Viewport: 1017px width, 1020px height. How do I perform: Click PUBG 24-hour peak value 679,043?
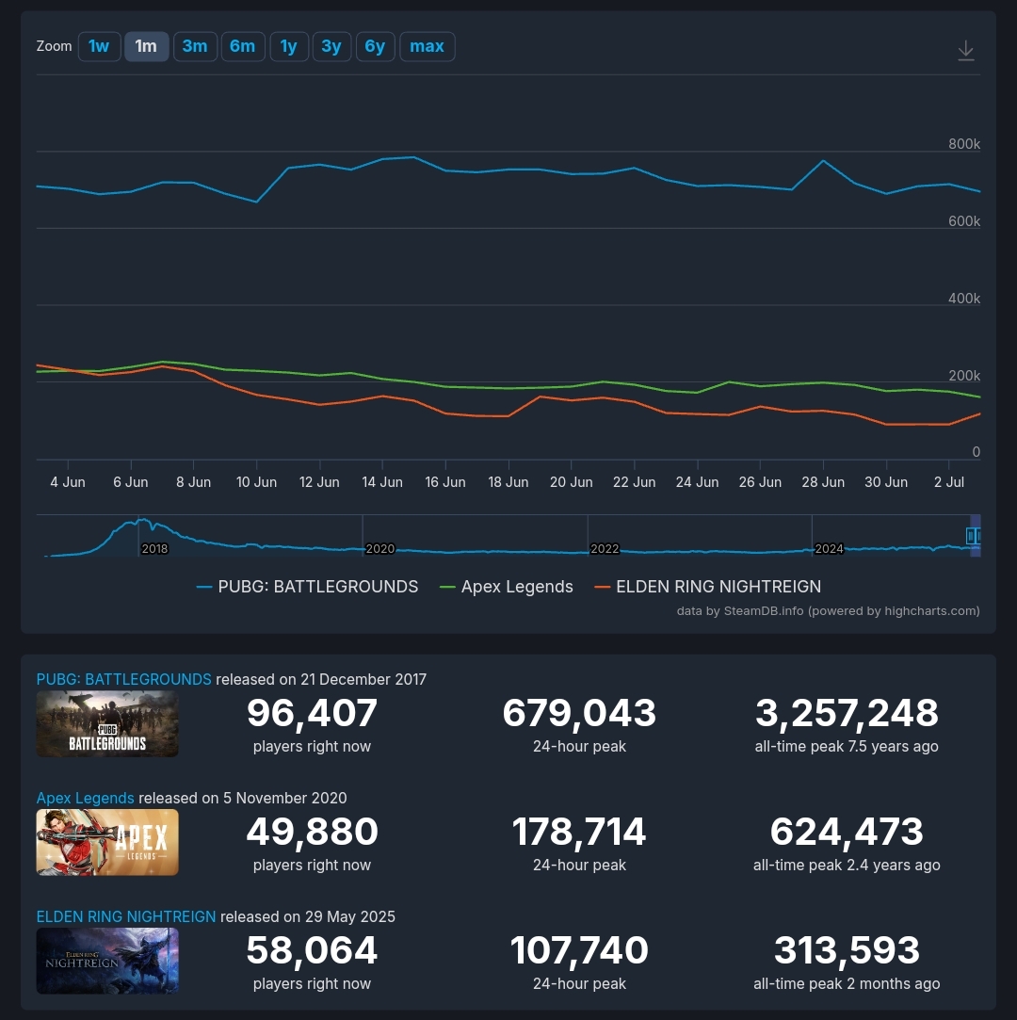[579, 713]
